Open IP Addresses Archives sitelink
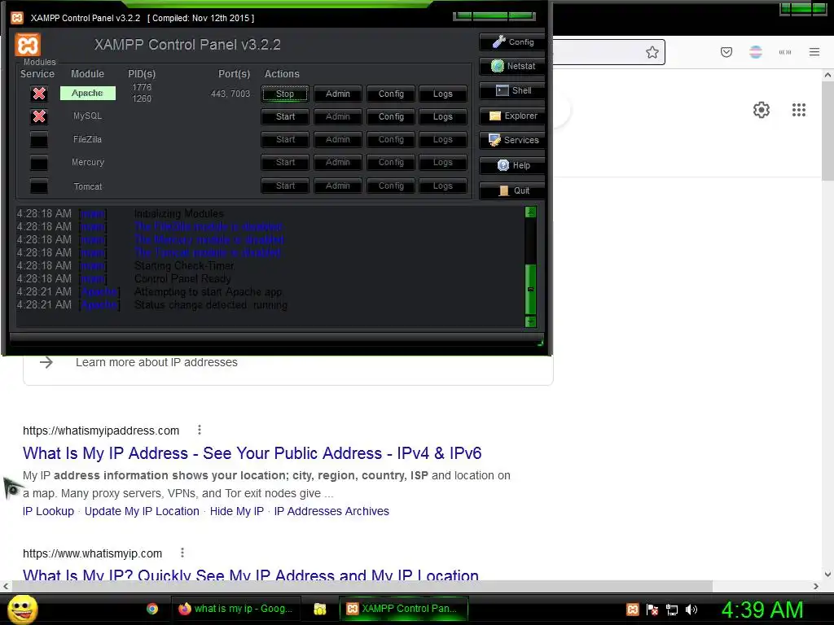 [x=331, y=511]
